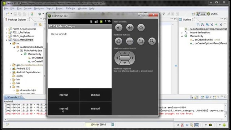Screen dimensions: 231x130
Task: Expand the P0121_LogAndMess project
Action: 6,36
